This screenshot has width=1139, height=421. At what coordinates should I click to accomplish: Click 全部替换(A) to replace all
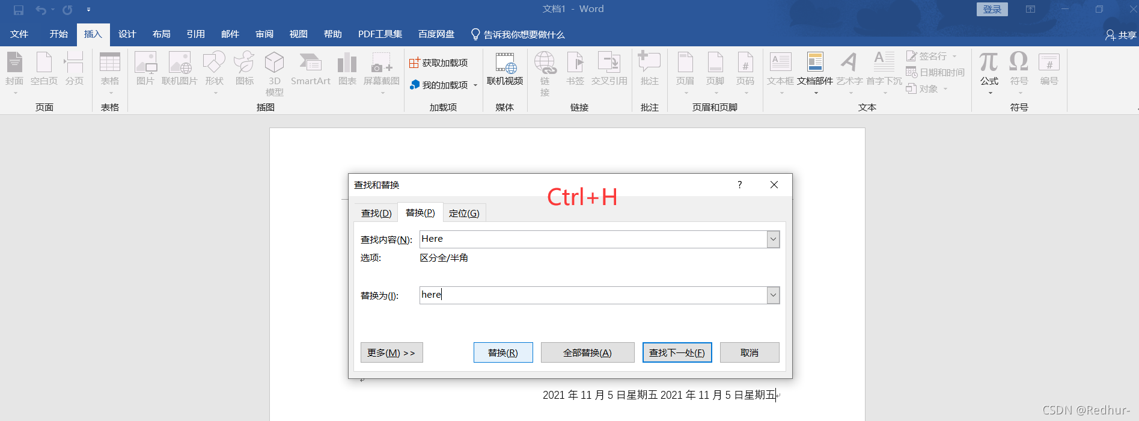click(x=587, y=352)
